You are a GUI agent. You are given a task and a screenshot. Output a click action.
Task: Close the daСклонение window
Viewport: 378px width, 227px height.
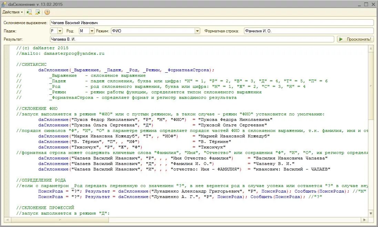coord(373,4)
